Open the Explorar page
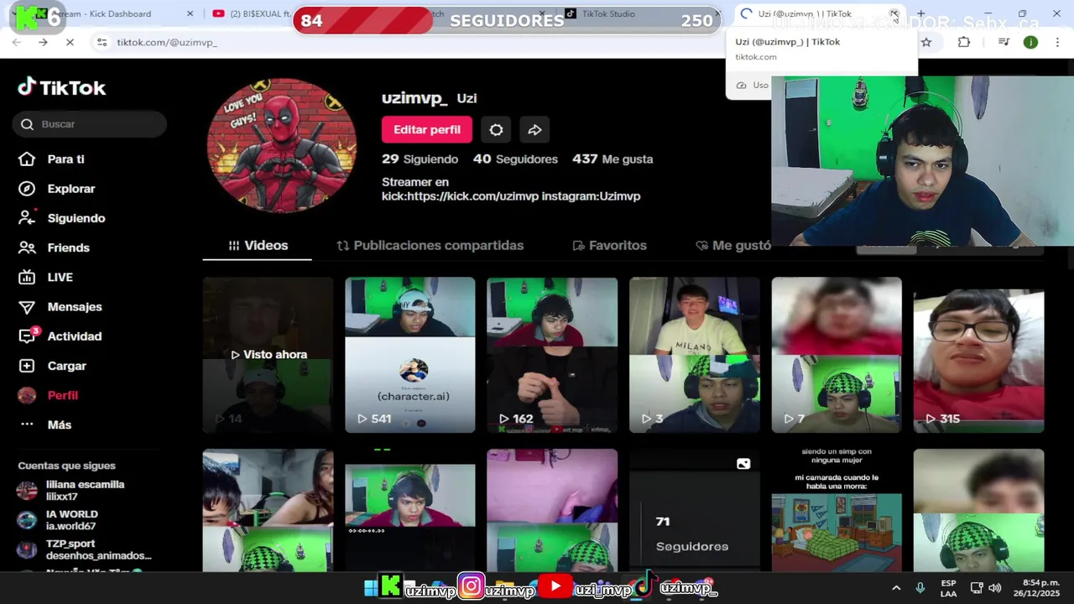This screenshot has height=604, width=1074. 56,189
